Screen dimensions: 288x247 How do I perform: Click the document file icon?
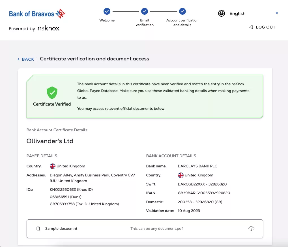click(x=38, y=229)
